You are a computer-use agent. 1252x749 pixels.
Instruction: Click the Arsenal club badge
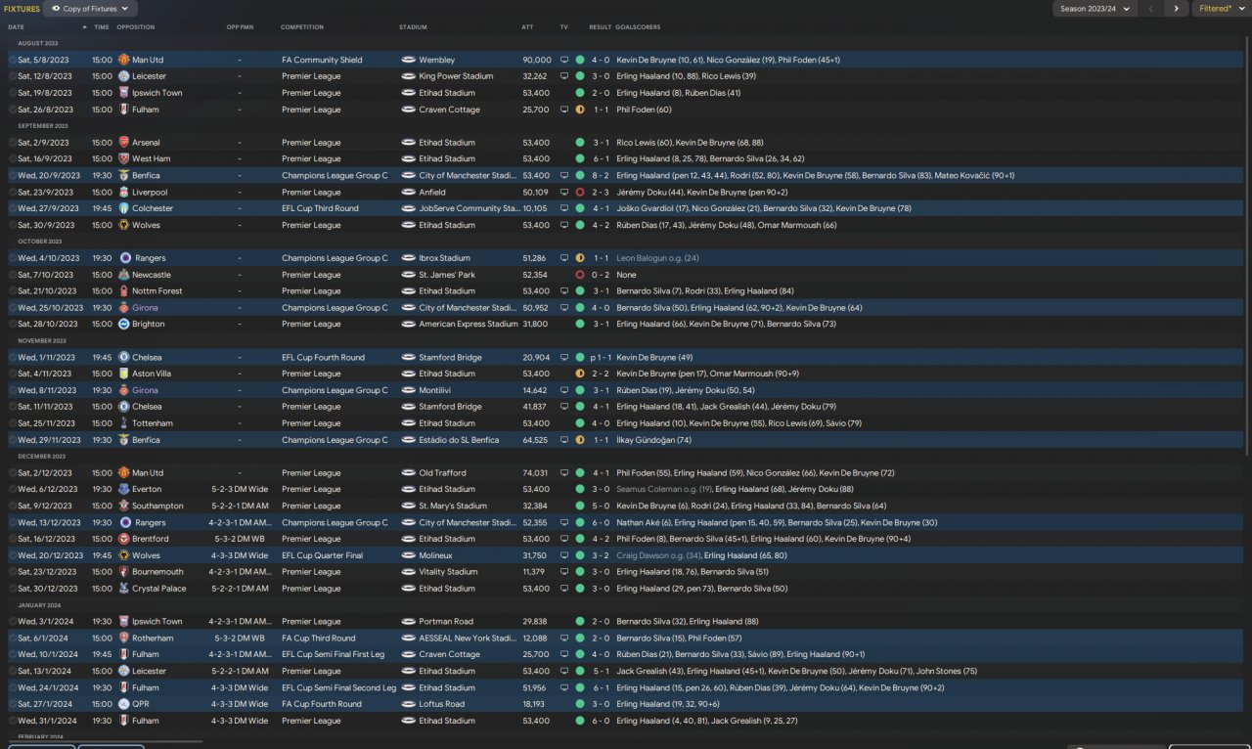pyautogui.click(x=124, y=143)
